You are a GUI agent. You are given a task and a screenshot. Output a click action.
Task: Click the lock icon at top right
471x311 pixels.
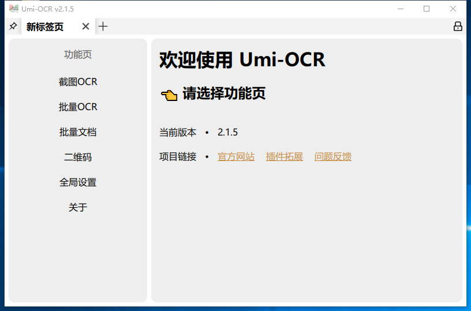[x=458, y=27]
